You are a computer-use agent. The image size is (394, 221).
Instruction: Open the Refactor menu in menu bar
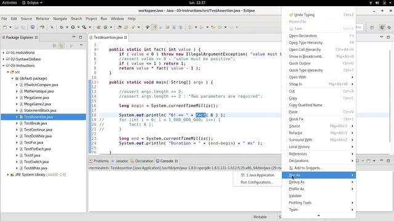(x=42, y=19)
